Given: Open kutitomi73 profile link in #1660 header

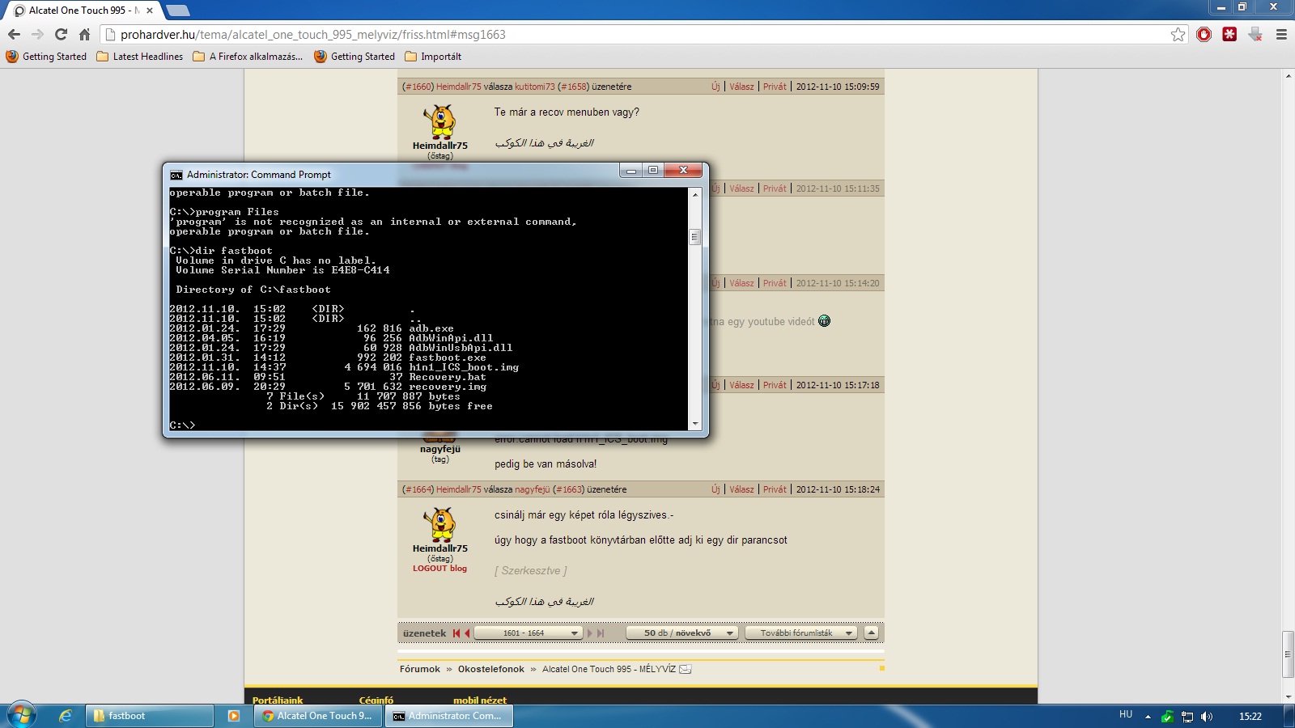Looking at the screenshot, I should point(535,87).
